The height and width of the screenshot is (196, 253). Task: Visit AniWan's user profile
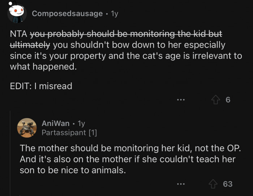[55, 123]
